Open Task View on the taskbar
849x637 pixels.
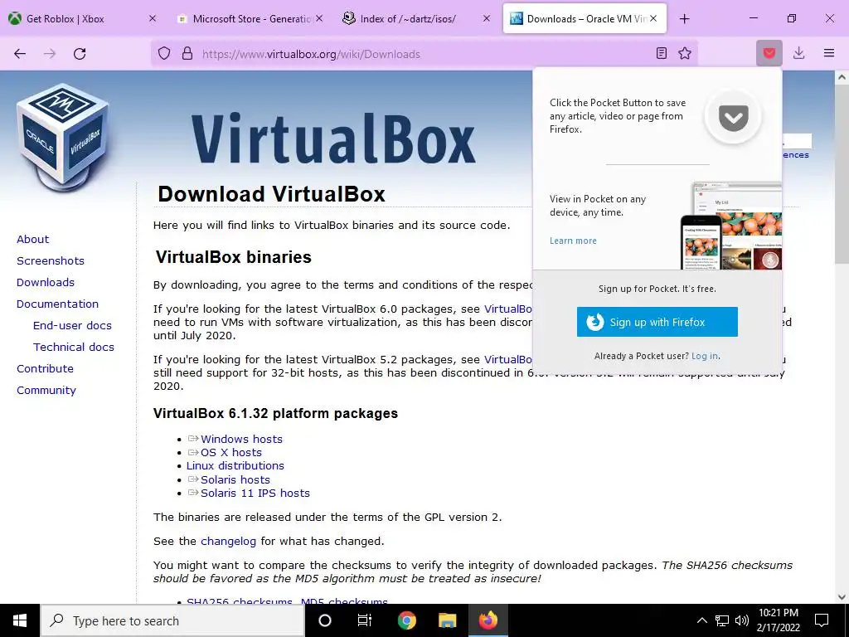point(365,620)
